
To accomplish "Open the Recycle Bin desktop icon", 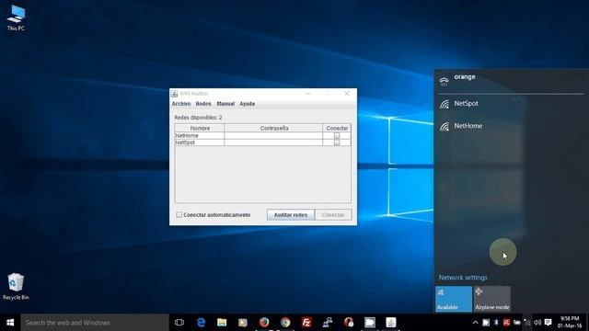I will click(x=16, y=286).
